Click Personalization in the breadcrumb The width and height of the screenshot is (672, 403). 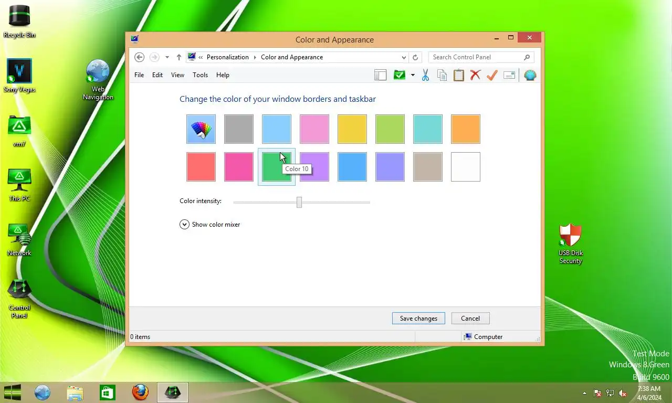(228, 57)
